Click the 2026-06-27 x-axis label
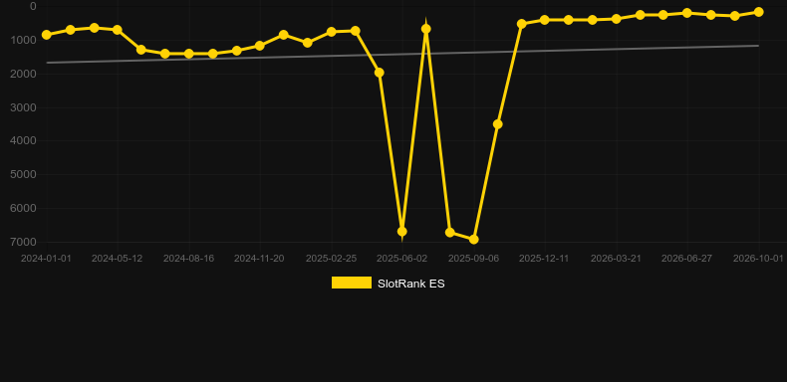This screenshot has height=382, width=787. click(x=686, y=259)
